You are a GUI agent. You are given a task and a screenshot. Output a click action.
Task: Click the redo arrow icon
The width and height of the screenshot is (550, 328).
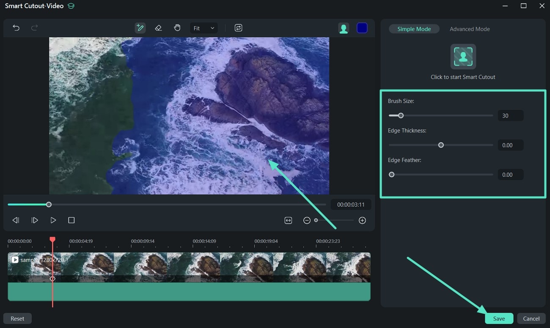[x=34, y=28]
